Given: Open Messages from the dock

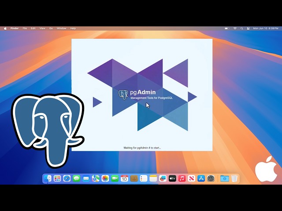Looking at the screenshot, I should point(76,178).
